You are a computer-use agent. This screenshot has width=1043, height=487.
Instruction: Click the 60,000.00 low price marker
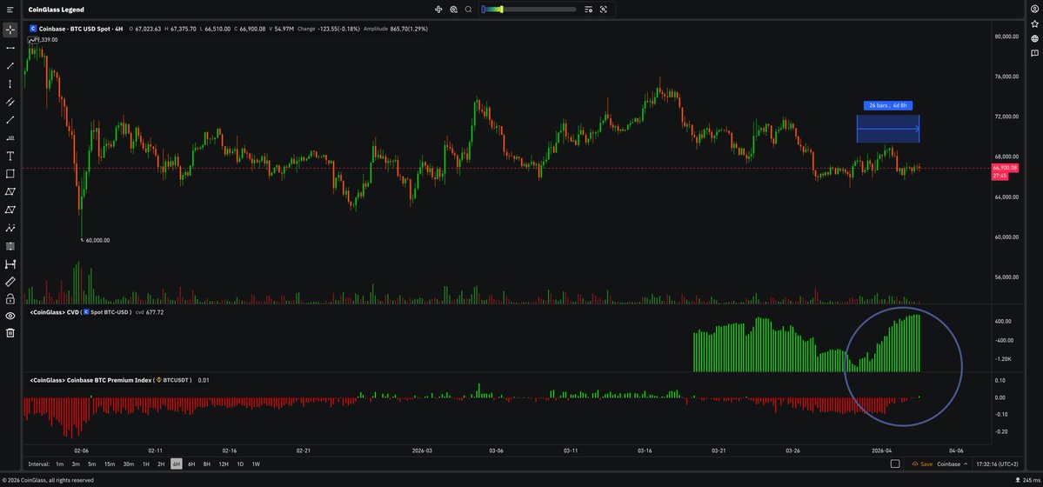pos(97,240)
